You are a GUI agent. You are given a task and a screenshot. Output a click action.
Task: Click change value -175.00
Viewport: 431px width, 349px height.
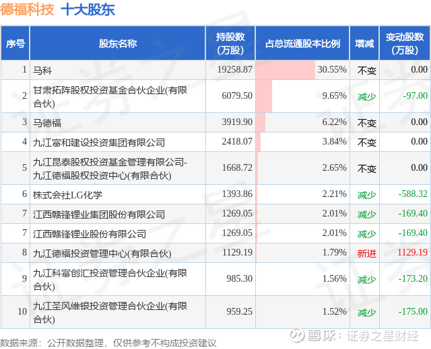pyautogui.click(x=413, y=312)
